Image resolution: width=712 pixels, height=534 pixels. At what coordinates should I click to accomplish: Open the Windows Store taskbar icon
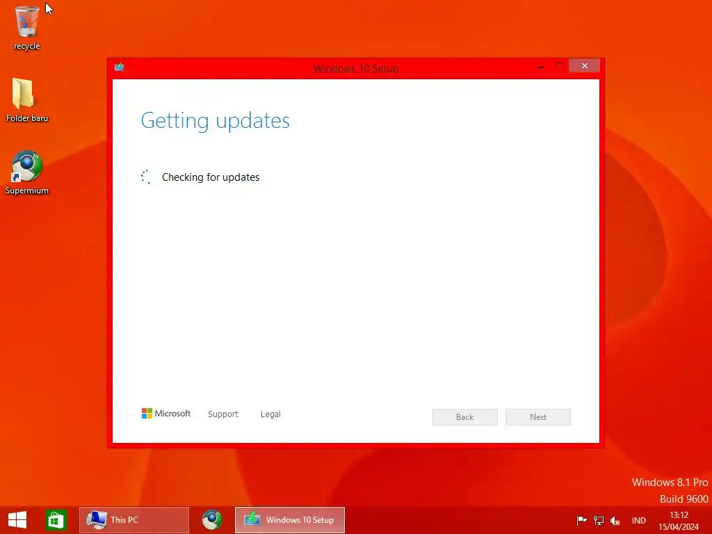(56, 520)
